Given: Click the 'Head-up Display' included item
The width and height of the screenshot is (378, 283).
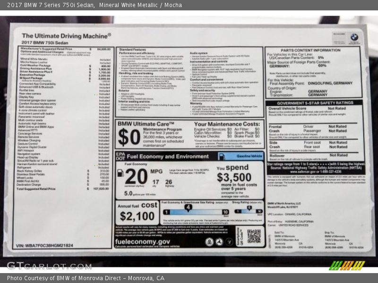Looking at the screenshot, I should [x=63, y=157].
